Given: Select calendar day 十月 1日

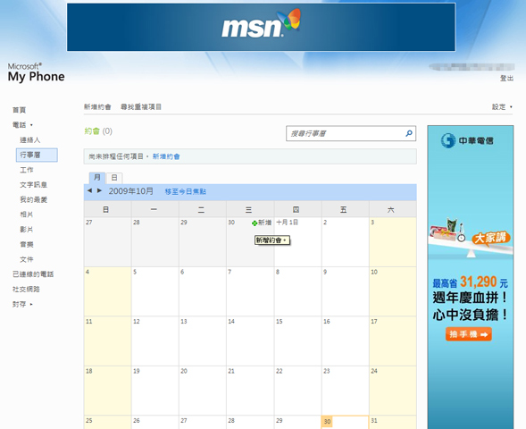Looking at the screenshot, I should [x=298, y=242].
